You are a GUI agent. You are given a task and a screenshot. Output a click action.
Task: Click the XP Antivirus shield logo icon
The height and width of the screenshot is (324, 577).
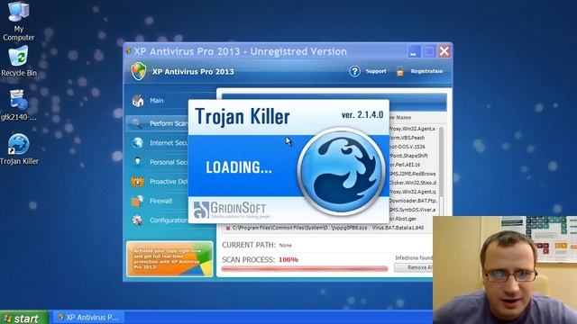[x=139, y=71]
